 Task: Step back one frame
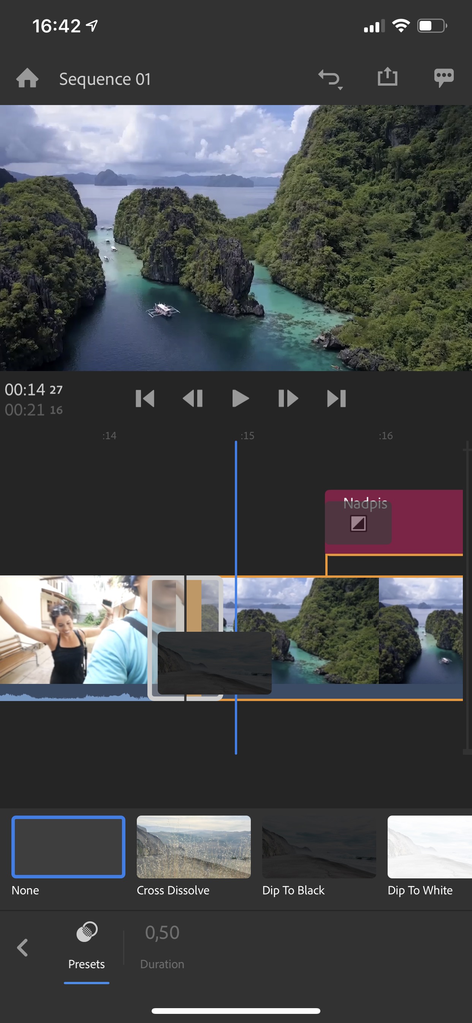point(193,399)
